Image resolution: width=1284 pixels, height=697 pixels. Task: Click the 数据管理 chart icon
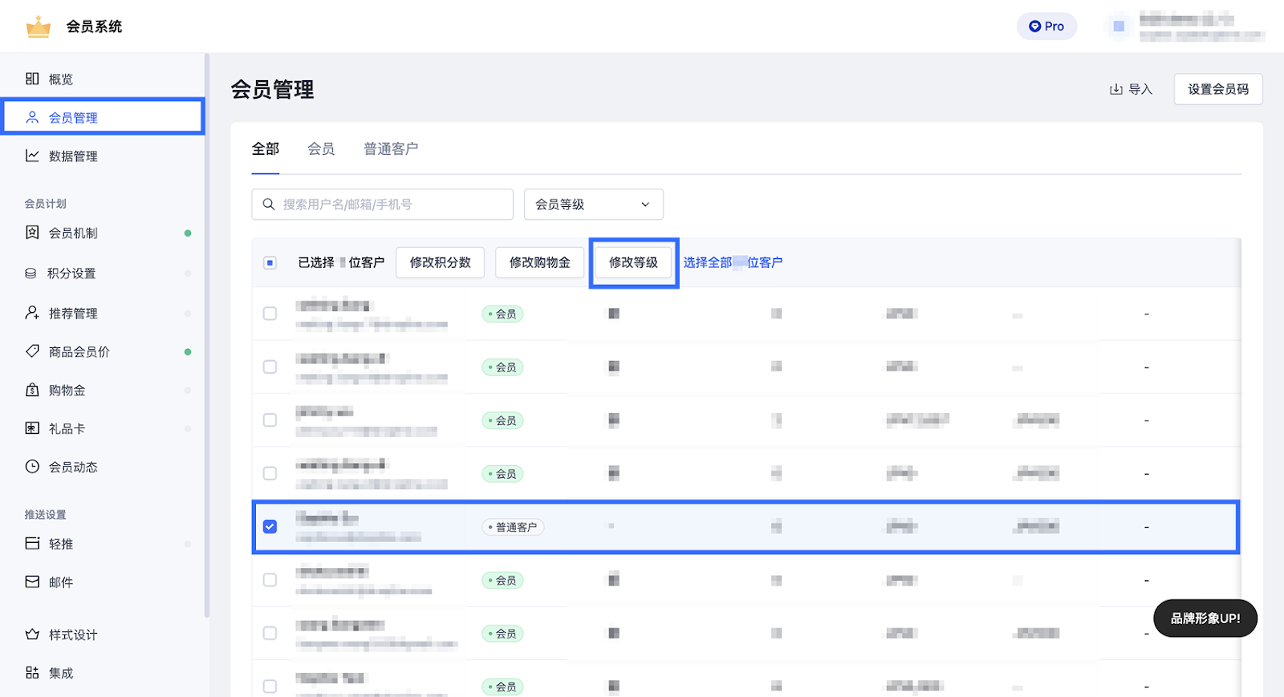32,156
